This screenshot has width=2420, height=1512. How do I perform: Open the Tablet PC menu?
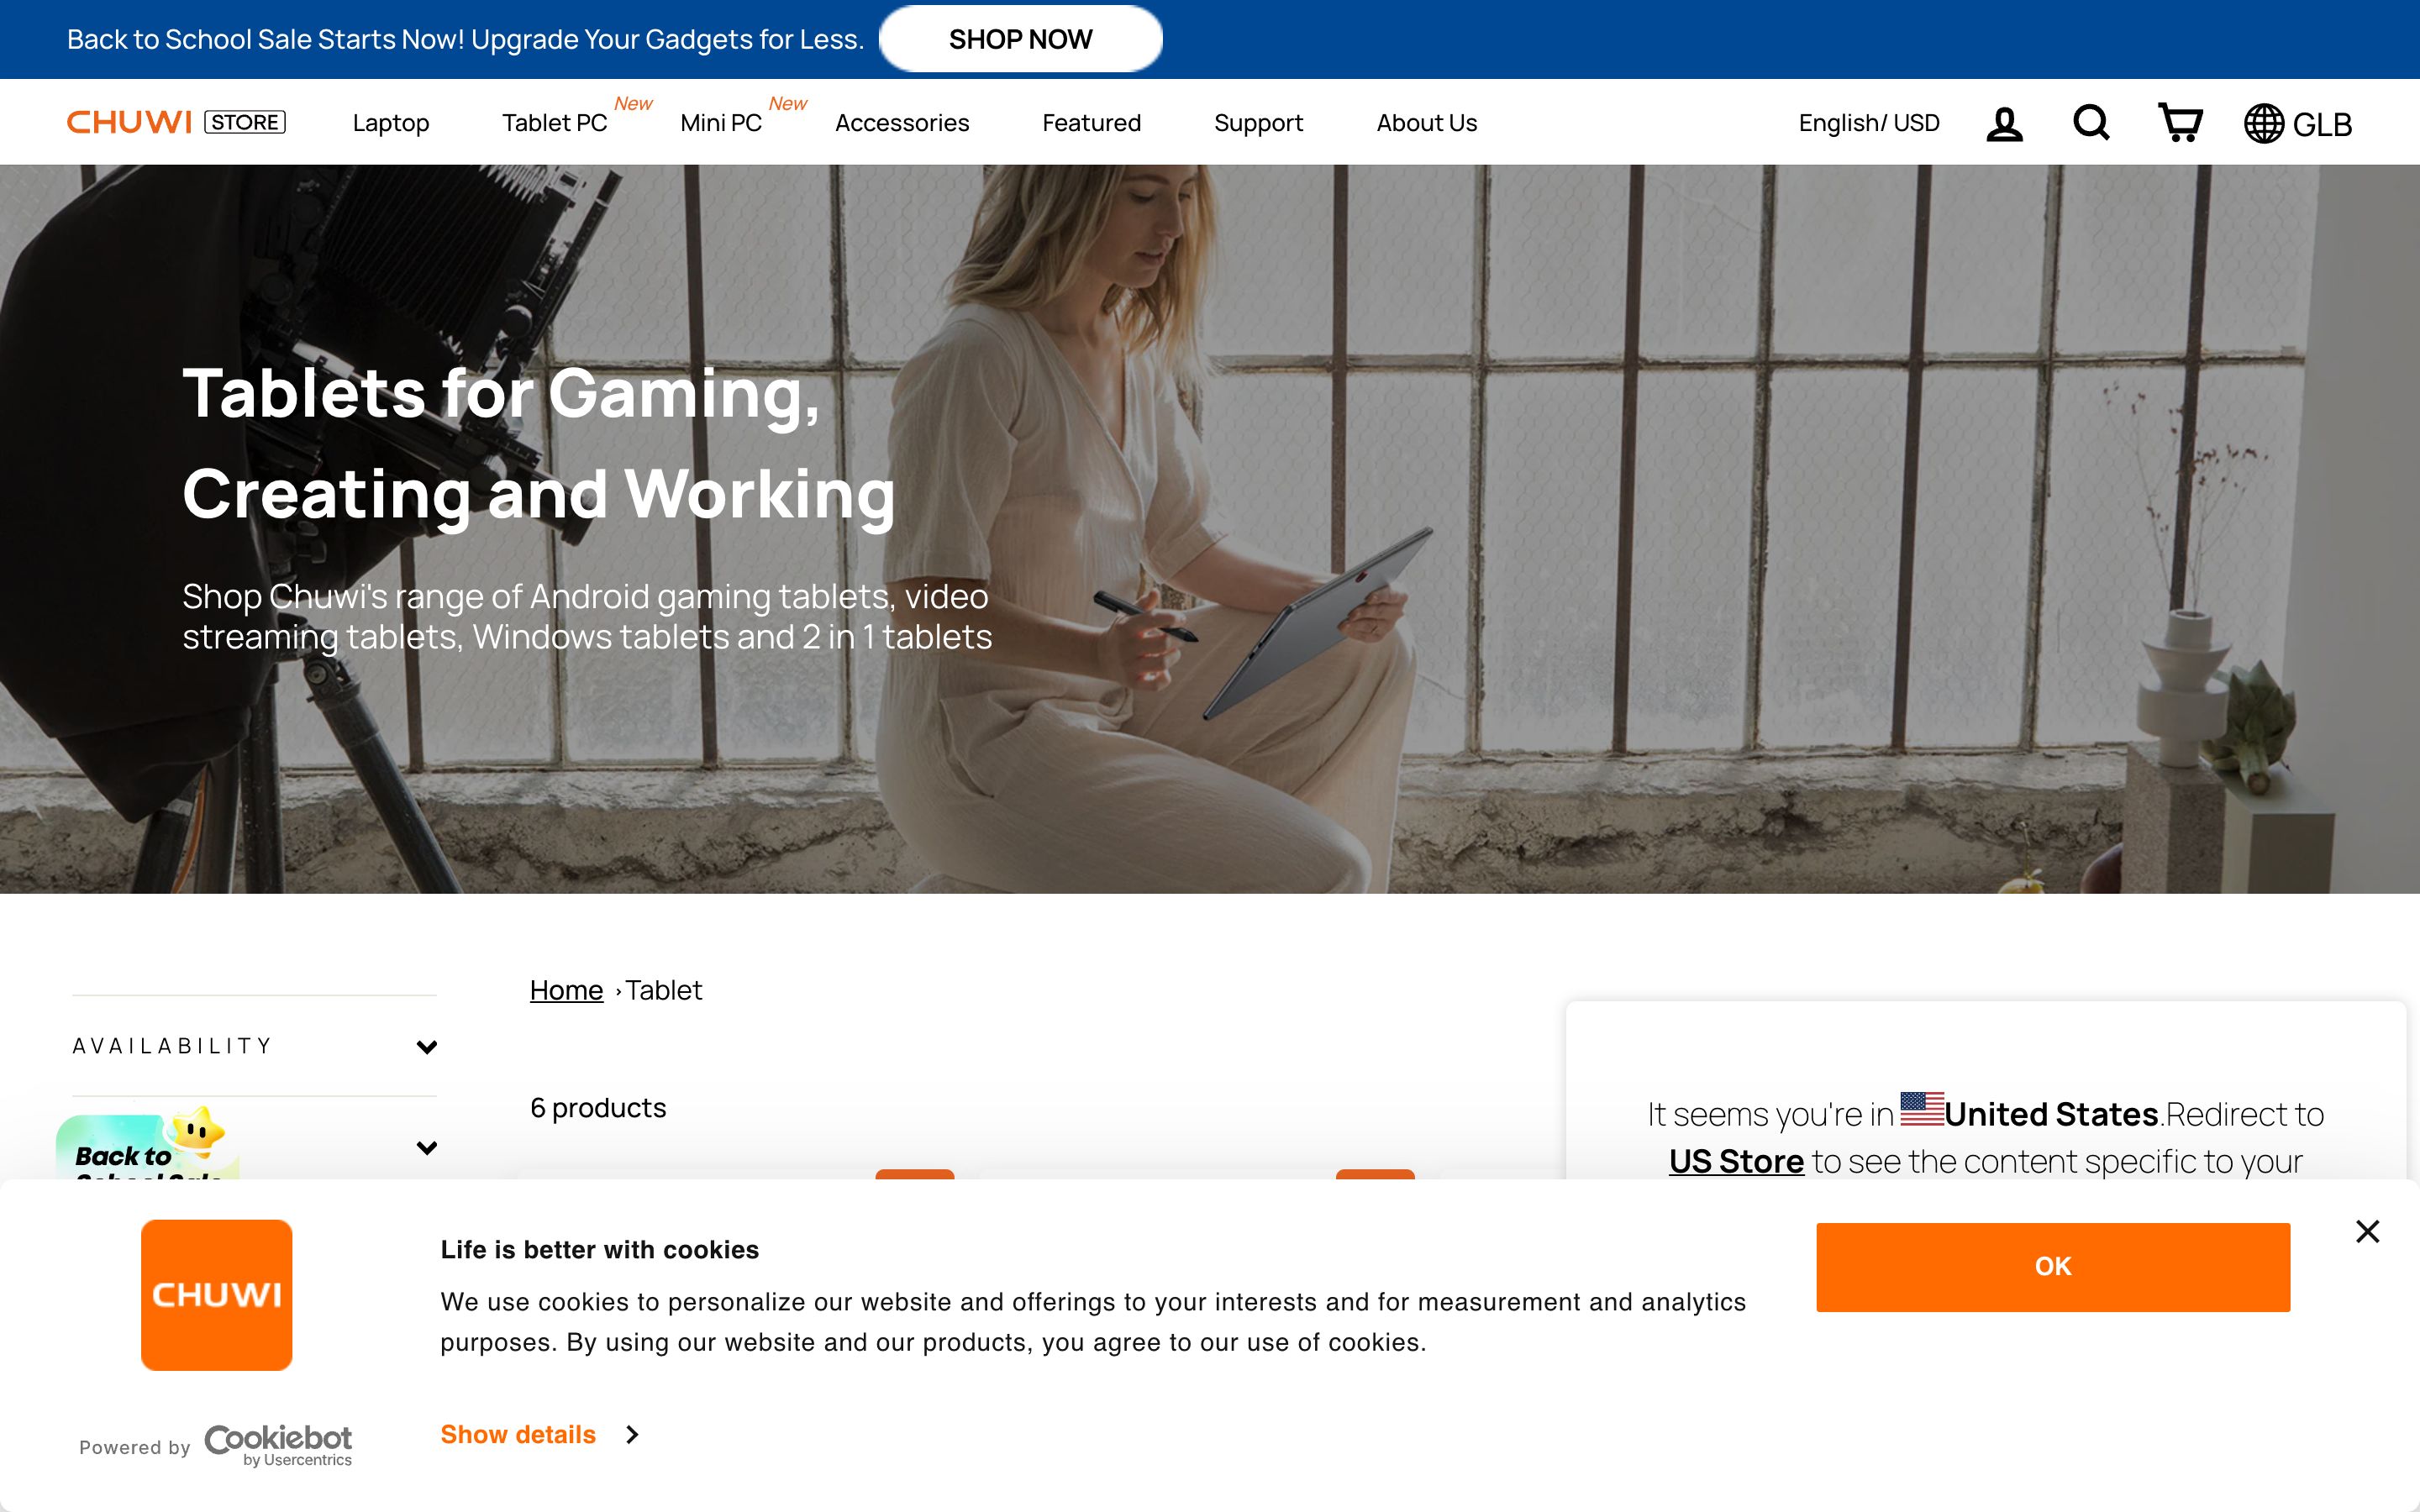554,123
